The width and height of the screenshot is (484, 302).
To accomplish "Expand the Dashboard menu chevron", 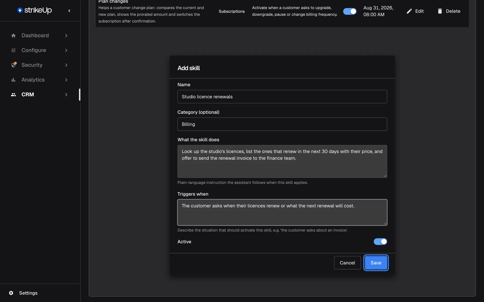I will tap(66, 35).
